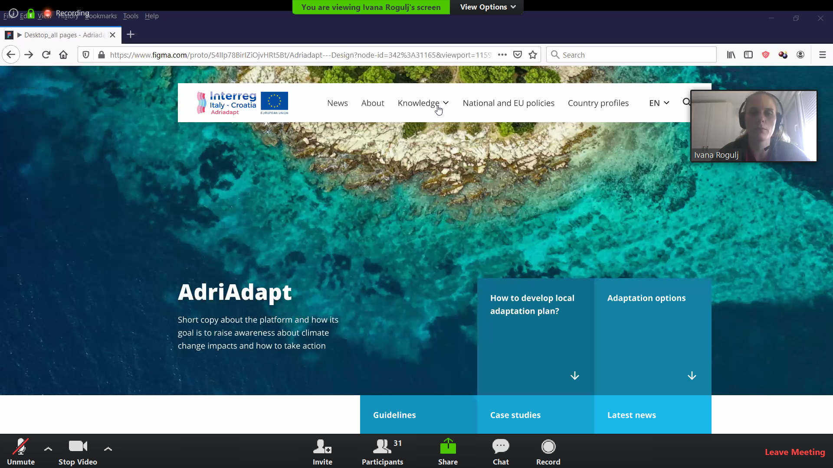Open the Firefox hamburger menu
Viewport: 833px width, 468px height.
[822, 55]
